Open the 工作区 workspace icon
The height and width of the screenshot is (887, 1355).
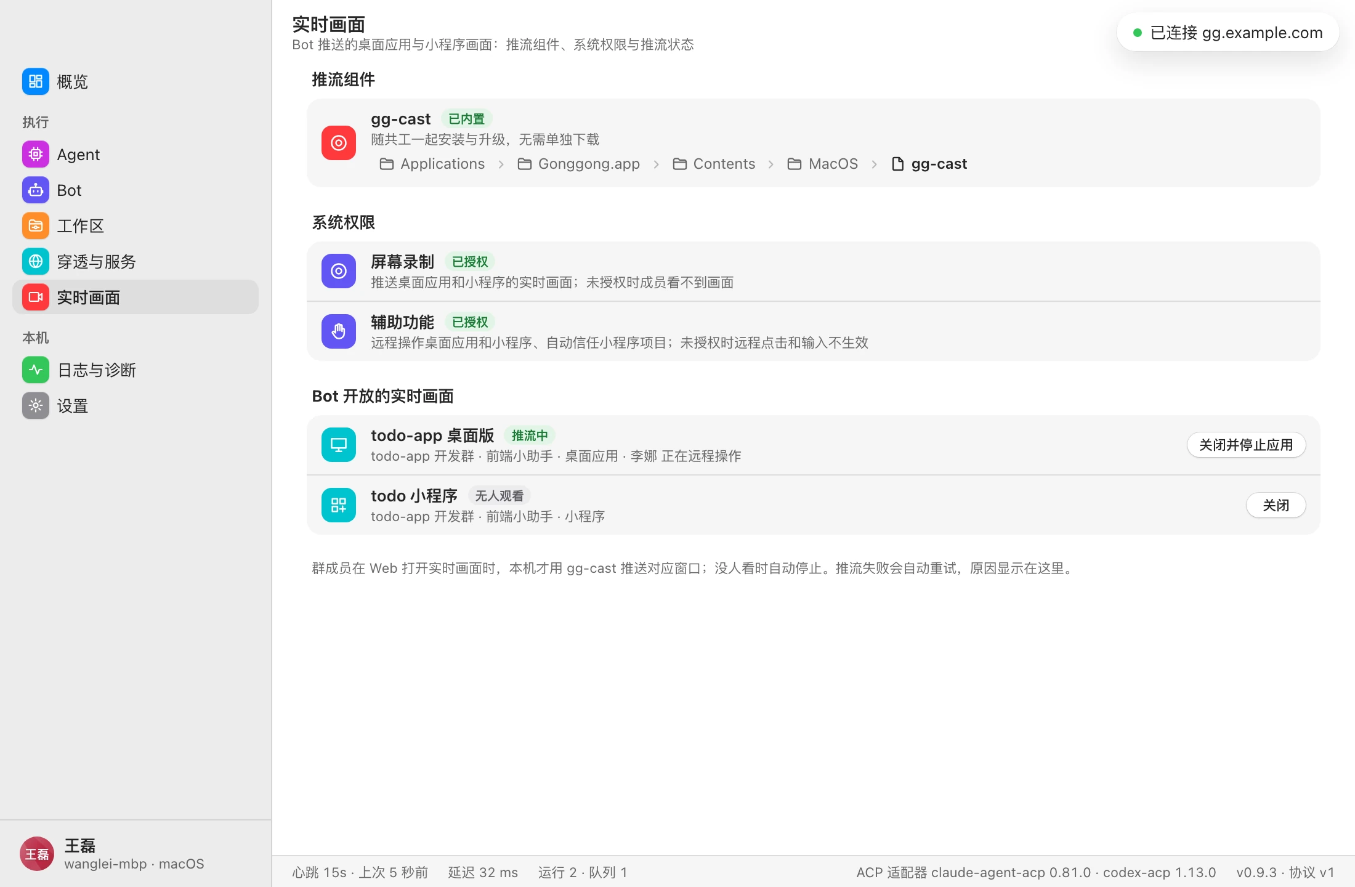tap(36, 225)
